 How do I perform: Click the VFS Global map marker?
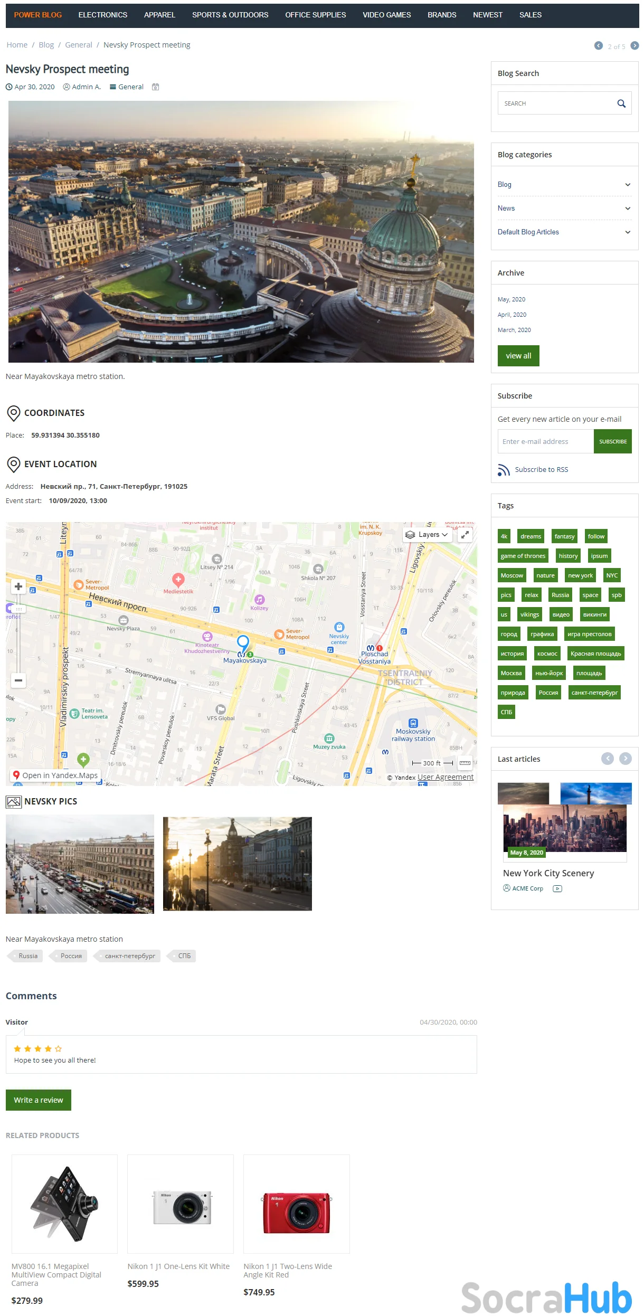221,709
